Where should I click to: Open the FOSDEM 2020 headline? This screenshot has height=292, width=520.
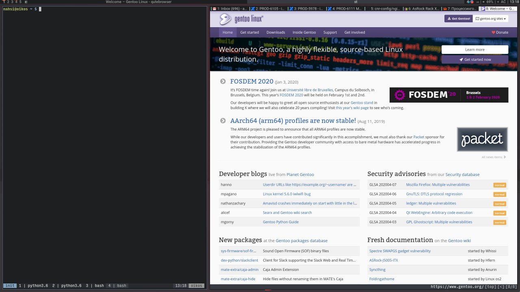pos(251,82)
